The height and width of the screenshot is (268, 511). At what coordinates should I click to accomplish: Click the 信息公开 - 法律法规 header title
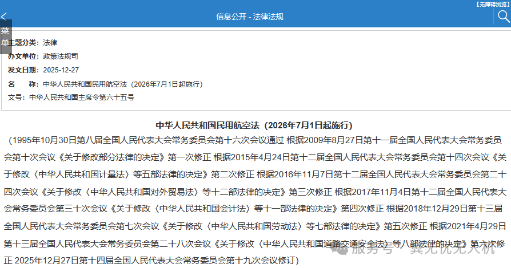tap(250, 17)
